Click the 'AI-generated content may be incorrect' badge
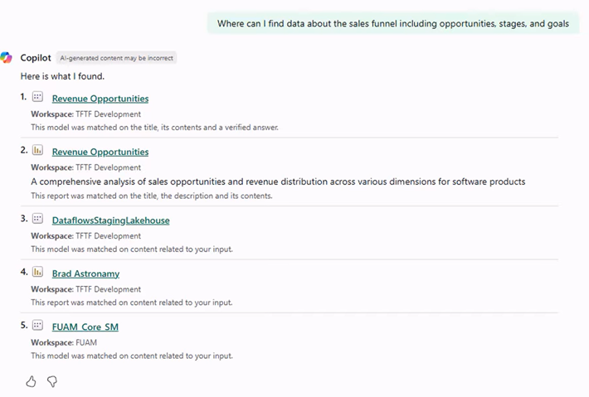The image size is (589, 397). click(117, 58)
